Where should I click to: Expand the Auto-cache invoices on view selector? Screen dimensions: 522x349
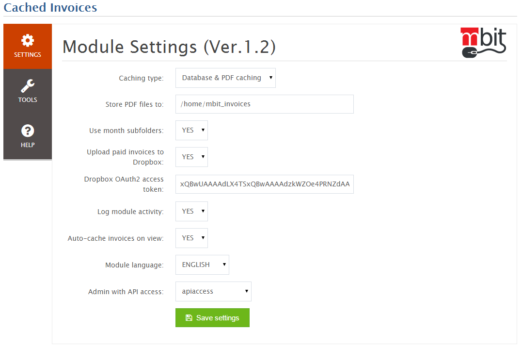[191, 238]
